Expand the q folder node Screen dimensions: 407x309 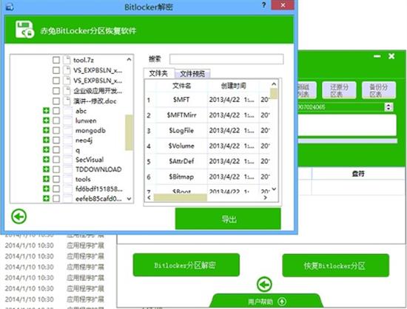coord(46,150)
